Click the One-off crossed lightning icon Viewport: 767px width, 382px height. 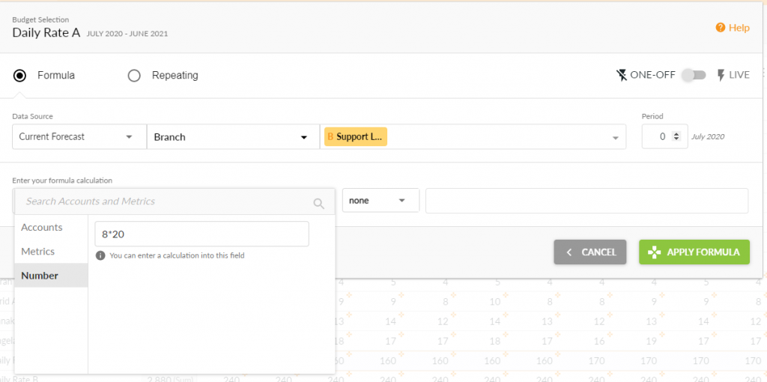pyautogui.click(x=621, y=76)
